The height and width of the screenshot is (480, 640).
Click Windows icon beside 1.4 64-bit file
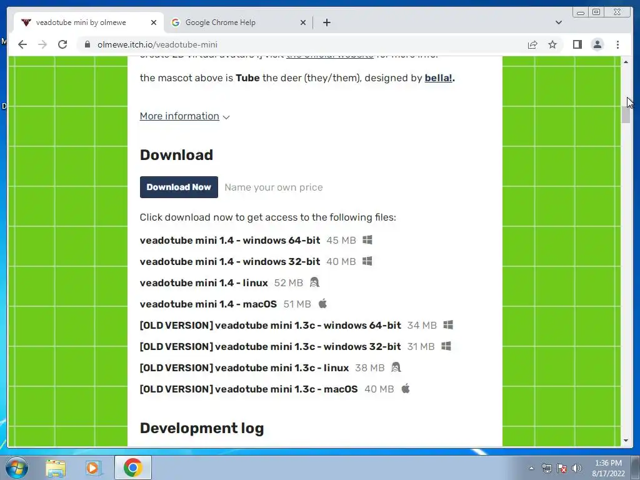tap(367, 239)
